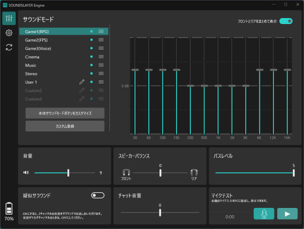Viewport: 304px width, 229px height.
Task: Open the settings gear in sidebar
Action: pyautogui.click(x=9, y=33)
